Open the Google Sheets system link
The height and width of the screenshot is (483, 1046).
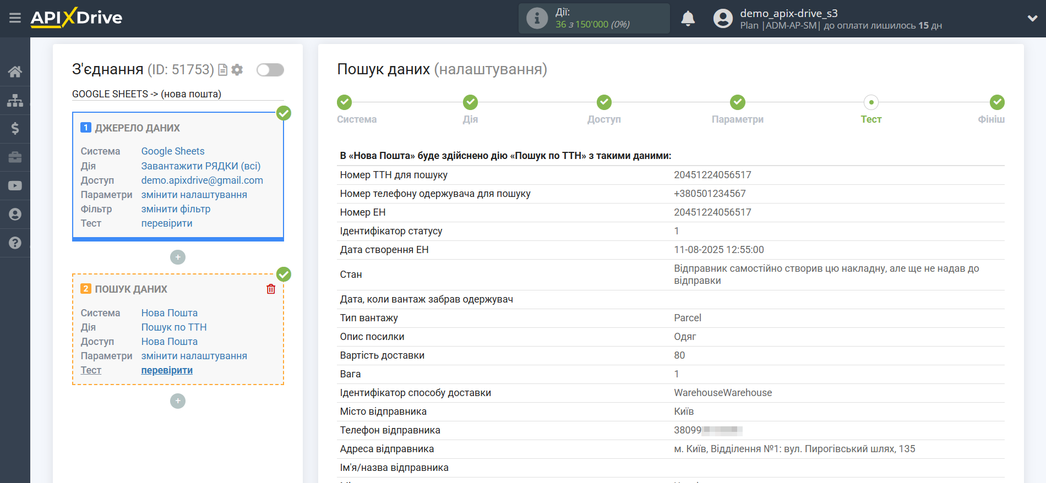(x=173, y=151)
